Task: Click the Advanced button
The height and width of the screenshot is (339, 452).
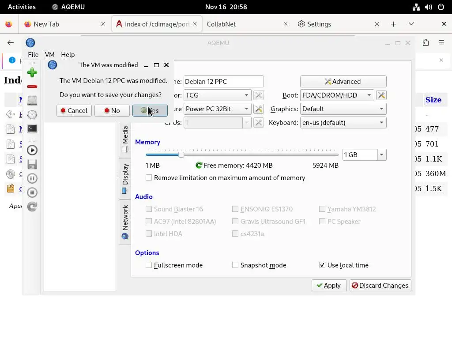Action: pyautogui.click(x=343, y=82)
